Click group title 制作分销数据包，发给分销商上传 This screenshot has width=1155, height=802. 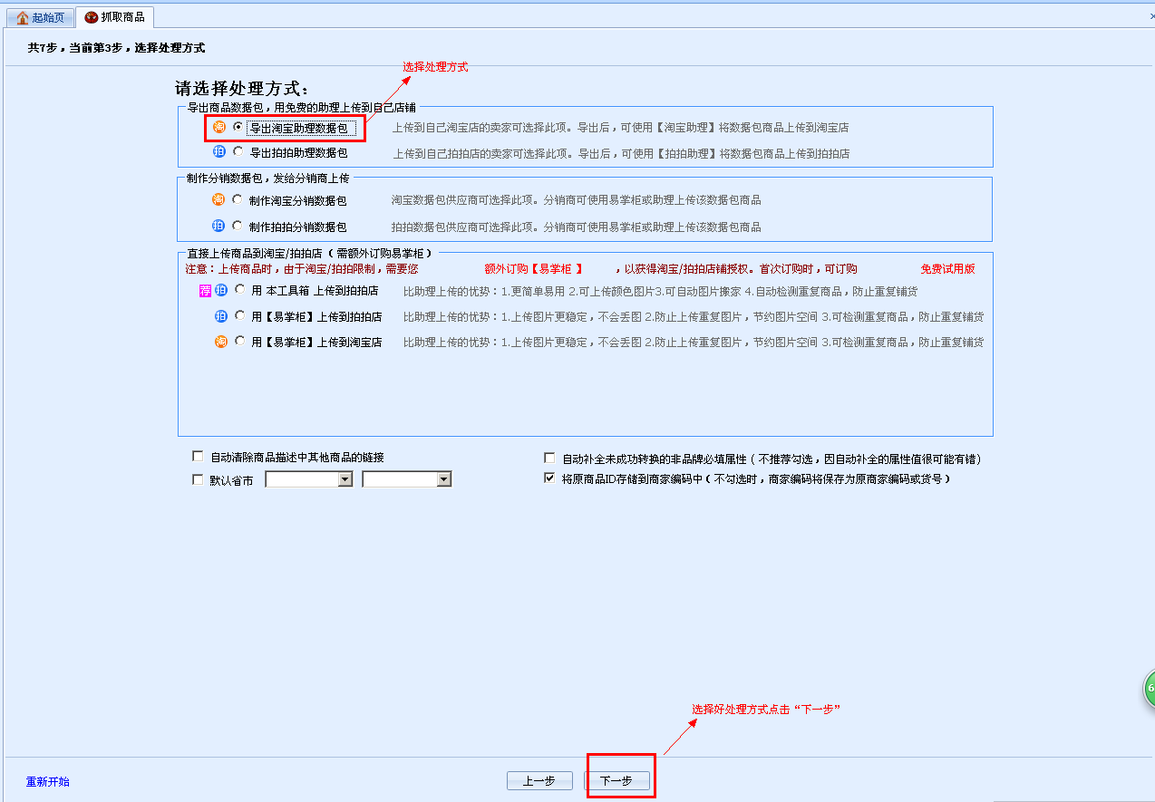coord(267,179)
